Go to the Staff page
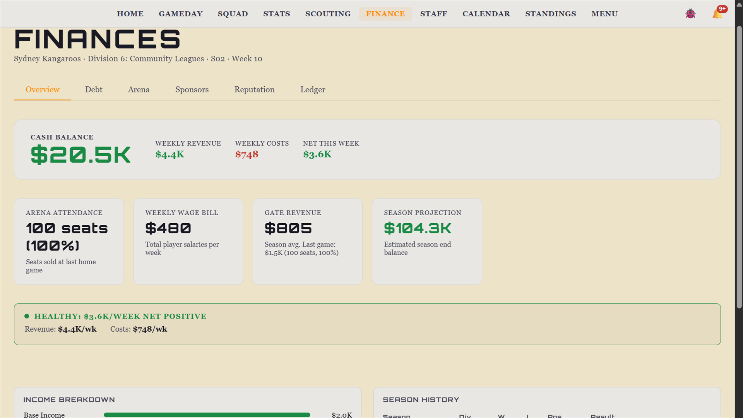 click(433, 14)
